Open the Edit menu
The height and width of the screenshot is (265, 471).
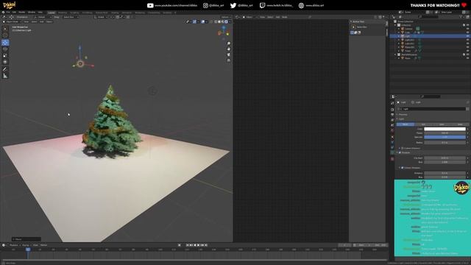[x=14, y=13]
